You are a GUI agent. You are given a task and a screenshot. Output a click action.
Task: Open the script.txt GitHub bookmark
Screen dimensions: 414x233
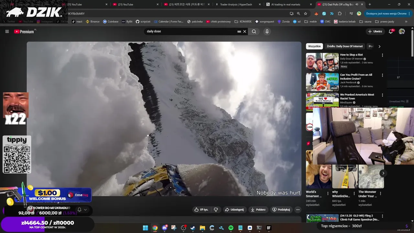pyautogui.click(x=143, y=21)
